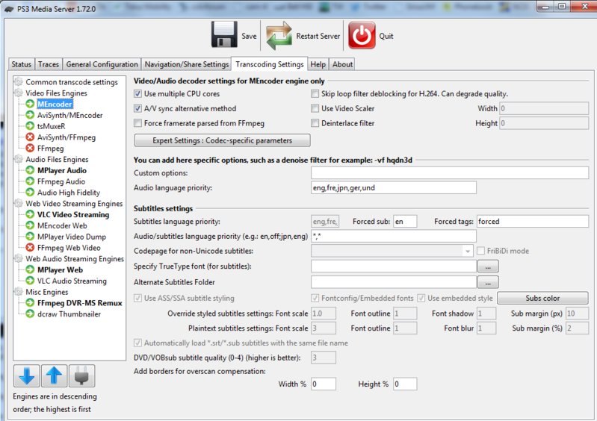The image size is (597, 421).
Task: Click the Custom options input field
Action: pyautogui.click(x=450, y=172)
